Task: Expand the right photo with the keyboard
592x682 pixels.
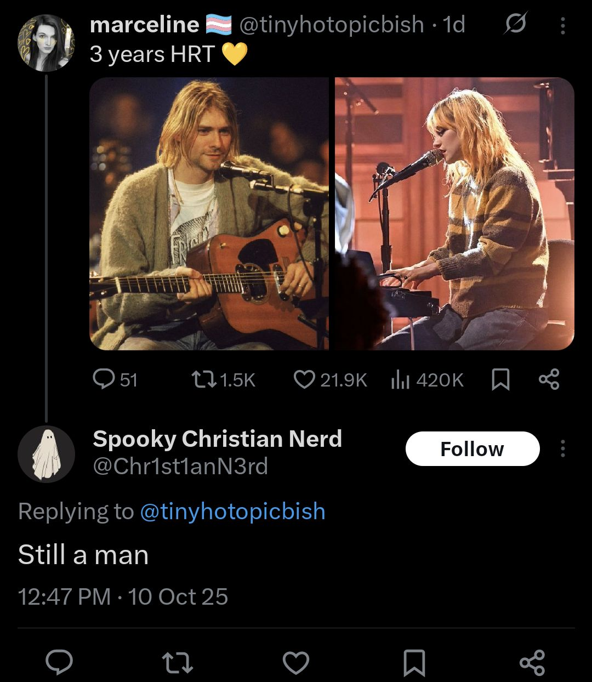Action: point(454,213)
